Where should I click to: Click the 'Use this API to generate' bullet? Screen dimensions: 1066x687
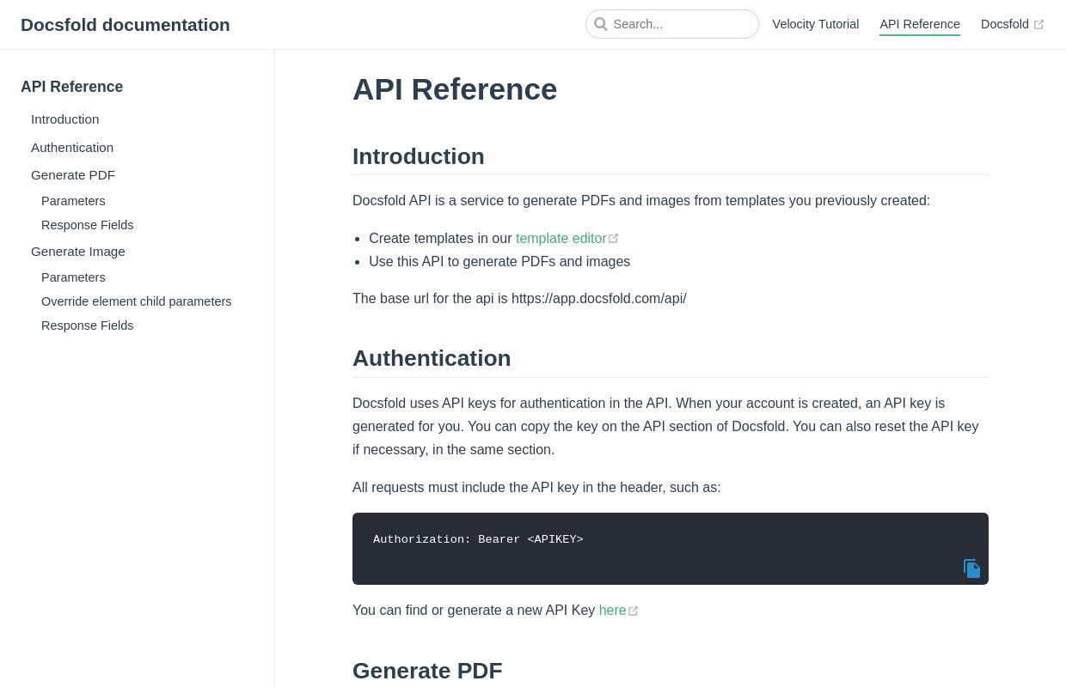pyautogui.click(x=499, y=262)
